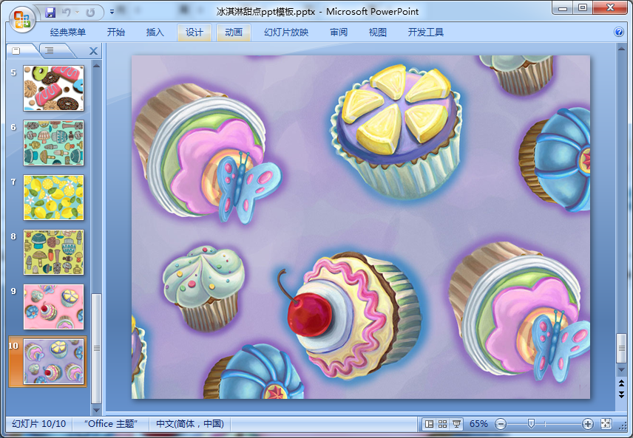Open the 插入 ribbon tab
Viewport: 633px width, 438px height.
pos(155,32)
